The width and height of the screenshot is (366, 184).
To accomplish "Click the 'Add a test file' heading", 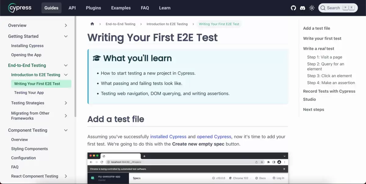I will click(x=116, y=119).
